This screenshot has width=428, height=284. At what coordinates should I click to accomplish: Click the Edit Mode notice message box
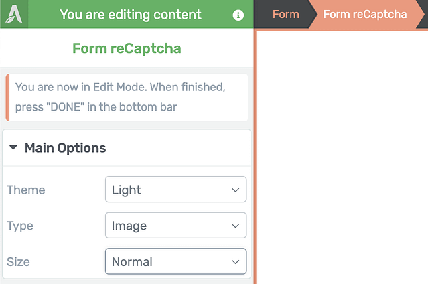pyautogui.click(x=127, y=97)
